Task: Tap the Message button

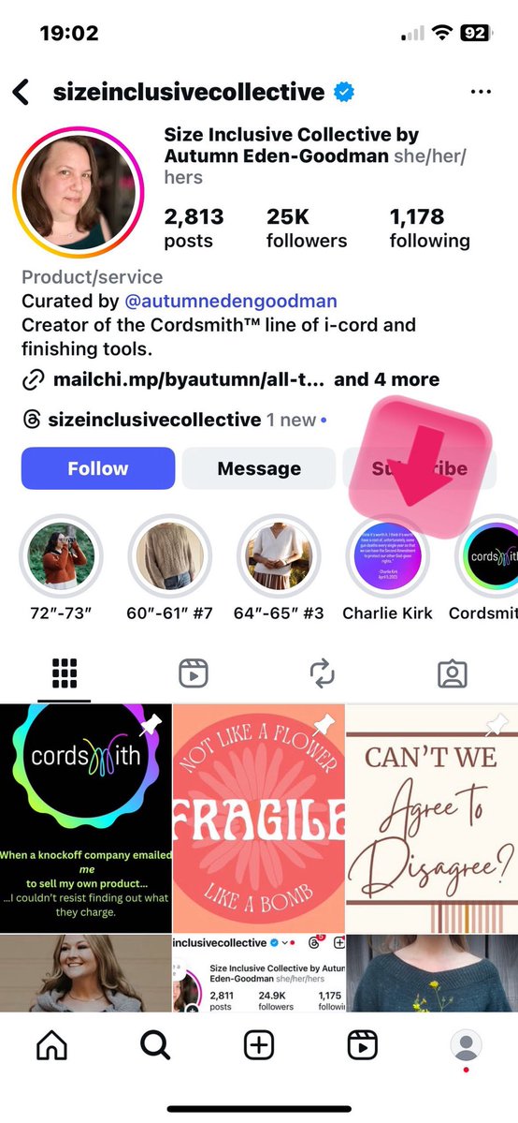Action: [x=259, y=468]
